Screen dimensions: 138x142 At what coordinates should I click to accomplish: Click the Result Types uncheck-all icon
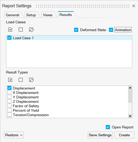tap(21, 80)
